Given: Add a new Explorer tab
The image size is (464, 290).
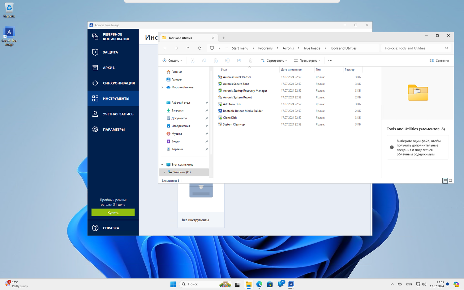Looking at the screenshot, I should 224,38.
